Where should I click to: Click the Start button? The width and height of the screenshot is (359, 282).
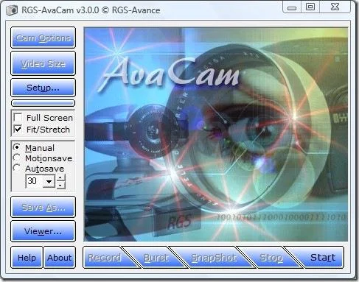(319, 258)
